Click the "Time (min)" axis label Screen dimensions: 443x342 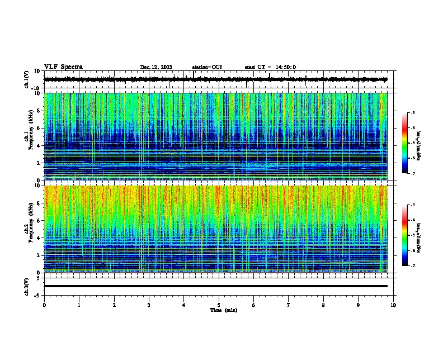click(224, 310)
